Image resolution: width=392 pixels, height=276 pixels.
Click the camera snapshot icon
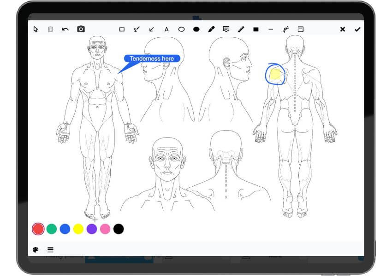(x=81, y=29)
